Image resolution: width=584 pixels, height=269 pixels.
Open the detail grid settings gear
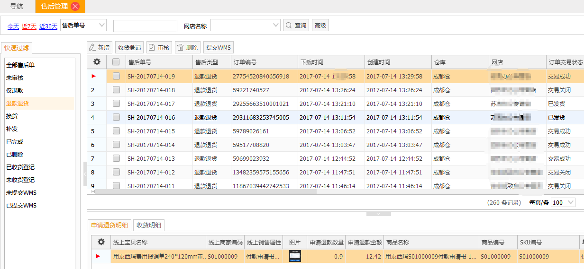(101, 242)
